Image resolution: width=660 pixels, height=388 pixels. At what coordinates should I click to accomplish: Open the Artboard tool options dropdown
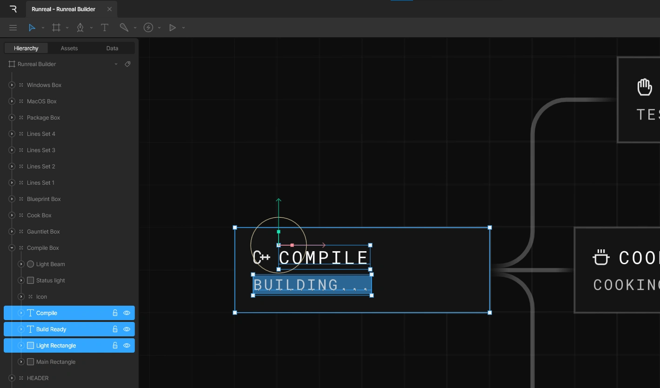coord(67,28)
